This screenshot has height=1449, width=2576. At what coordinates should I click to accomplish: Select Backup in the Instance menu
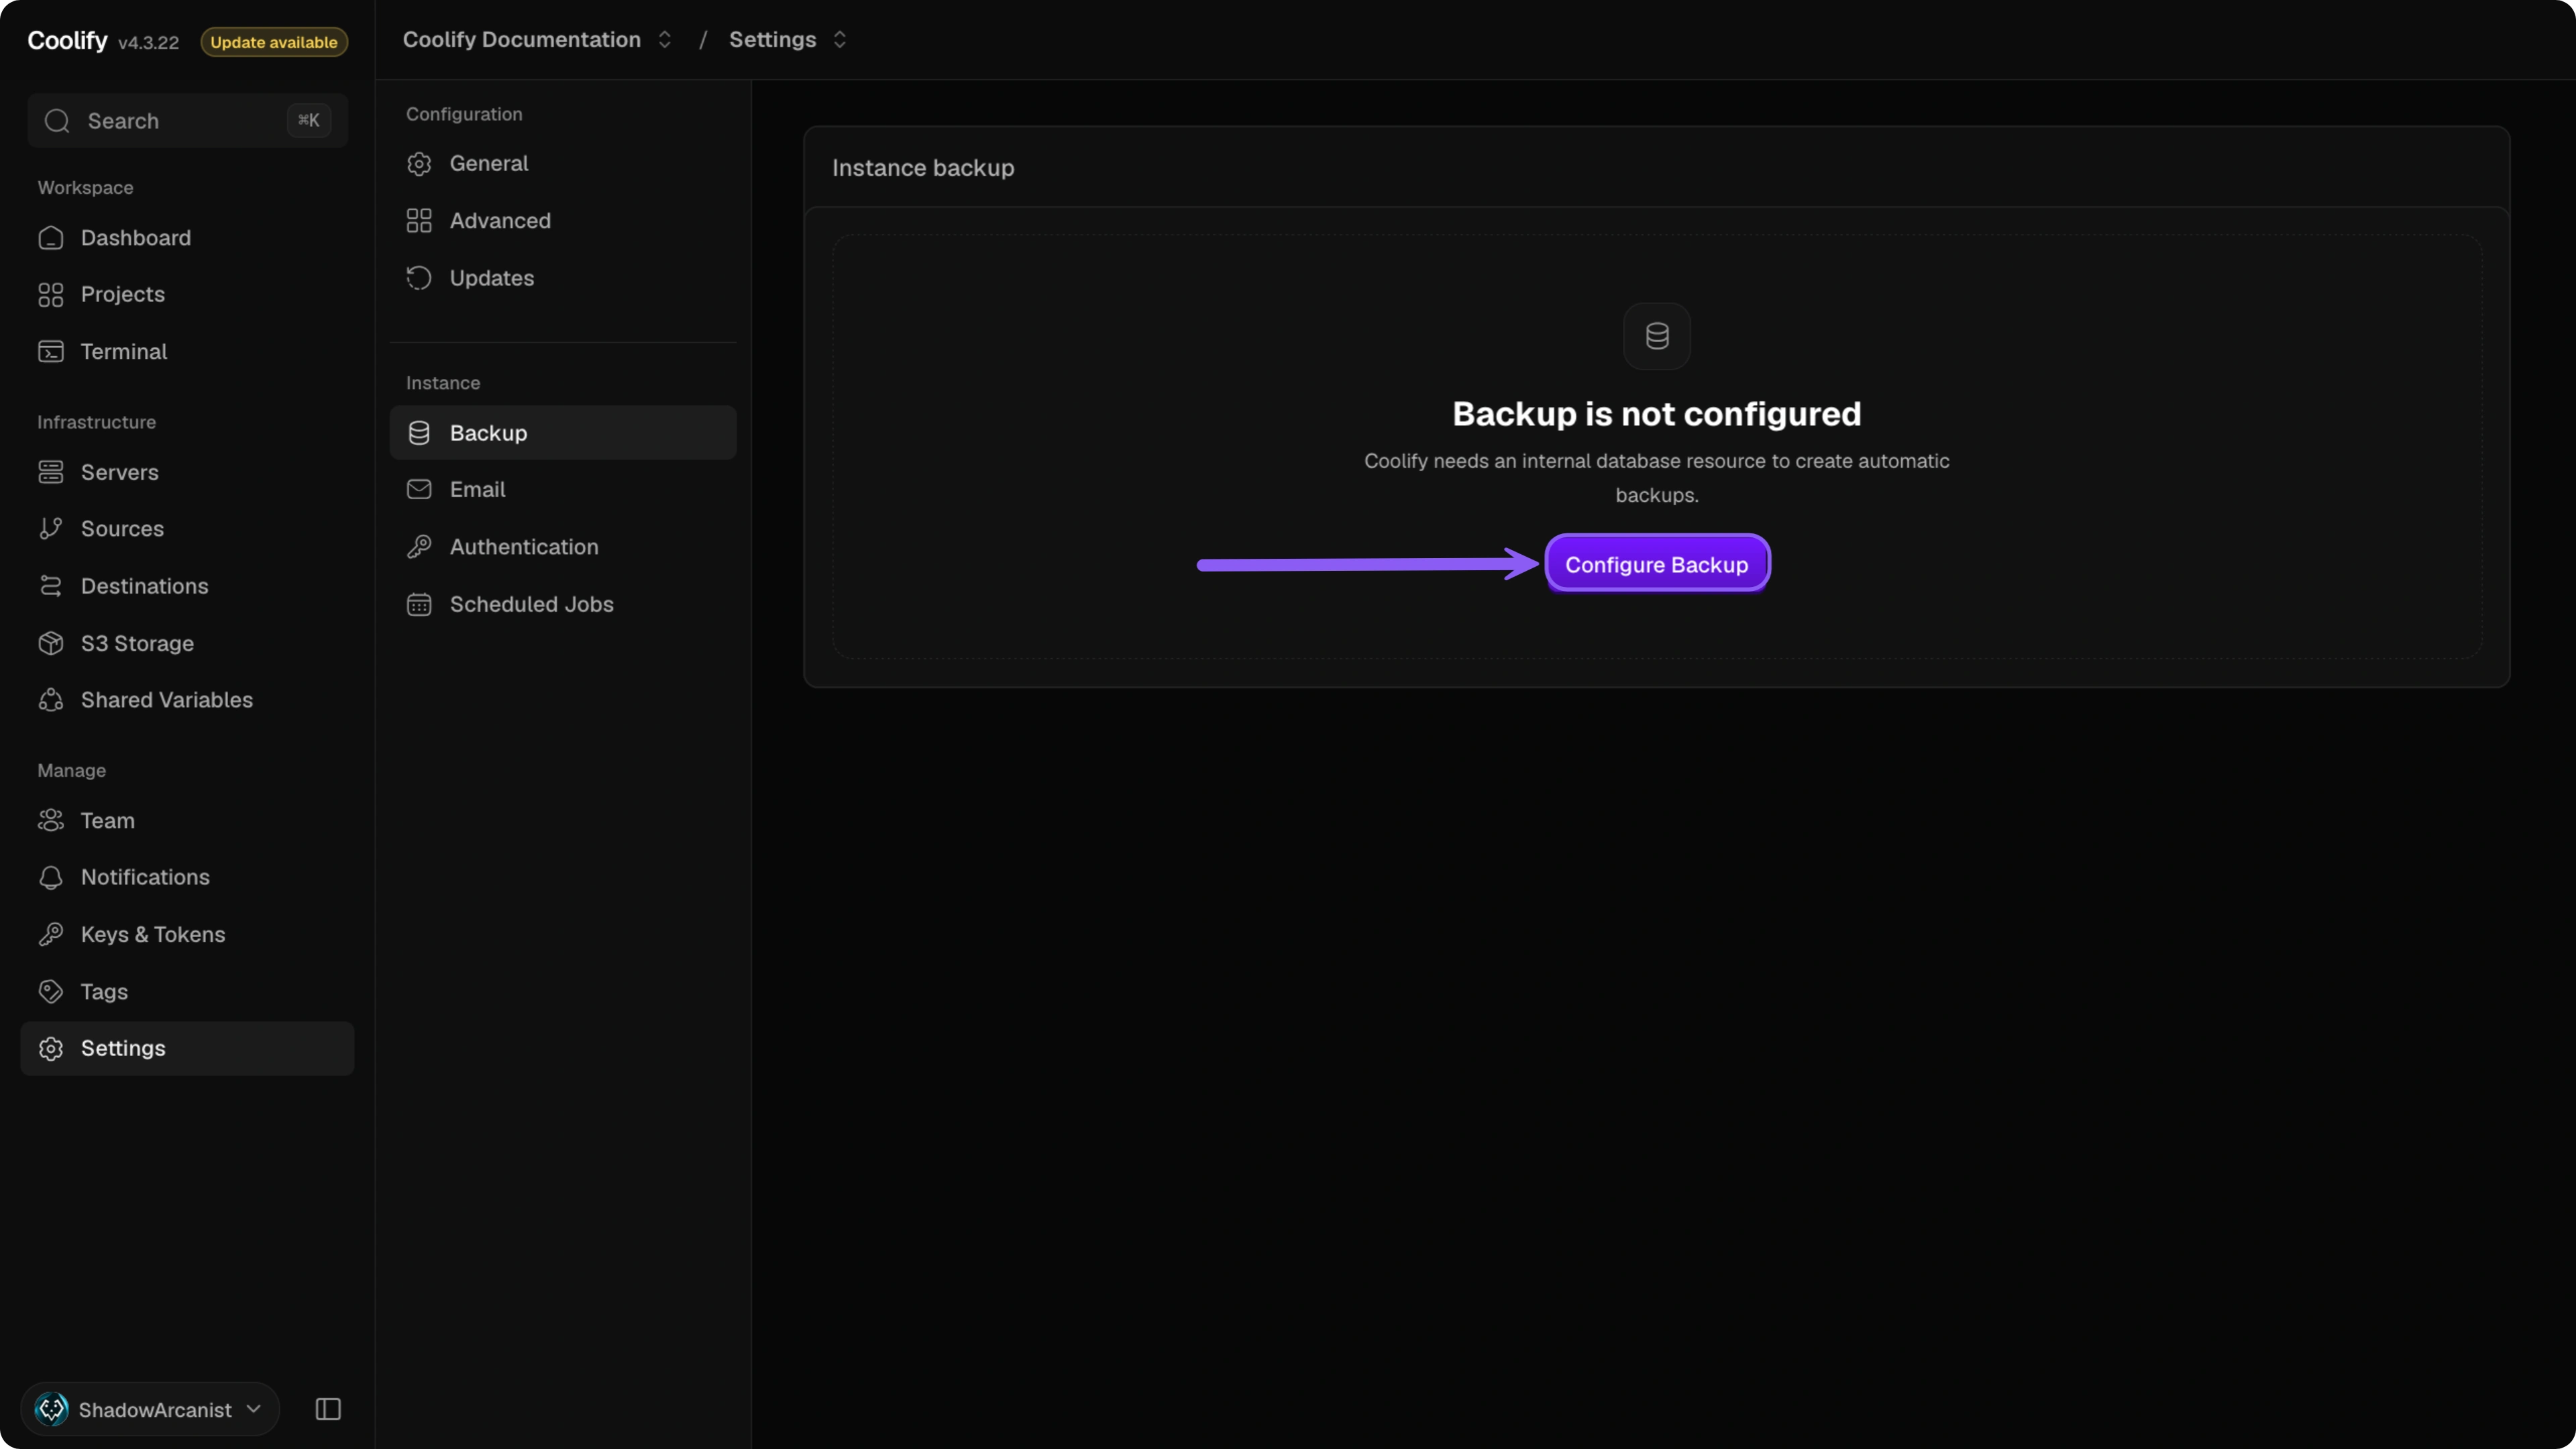click(x=563, y=433)
